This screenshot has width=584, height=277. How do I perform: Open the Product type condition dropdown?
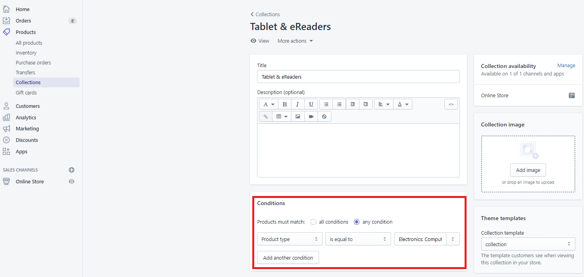pyautogui.click(x=290, y=239)
